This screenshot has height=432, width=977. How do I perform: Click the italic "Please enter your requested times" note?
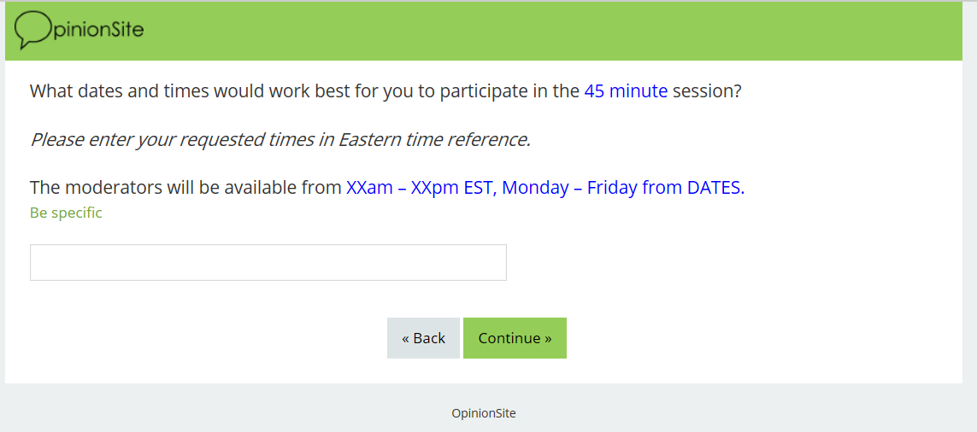pyautogui.click(x=171, y=139)
